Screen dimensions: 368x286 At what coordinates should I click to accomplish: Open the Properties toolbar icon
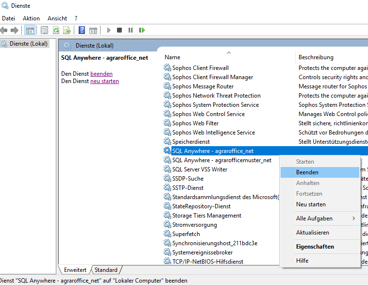pos(44,30)
